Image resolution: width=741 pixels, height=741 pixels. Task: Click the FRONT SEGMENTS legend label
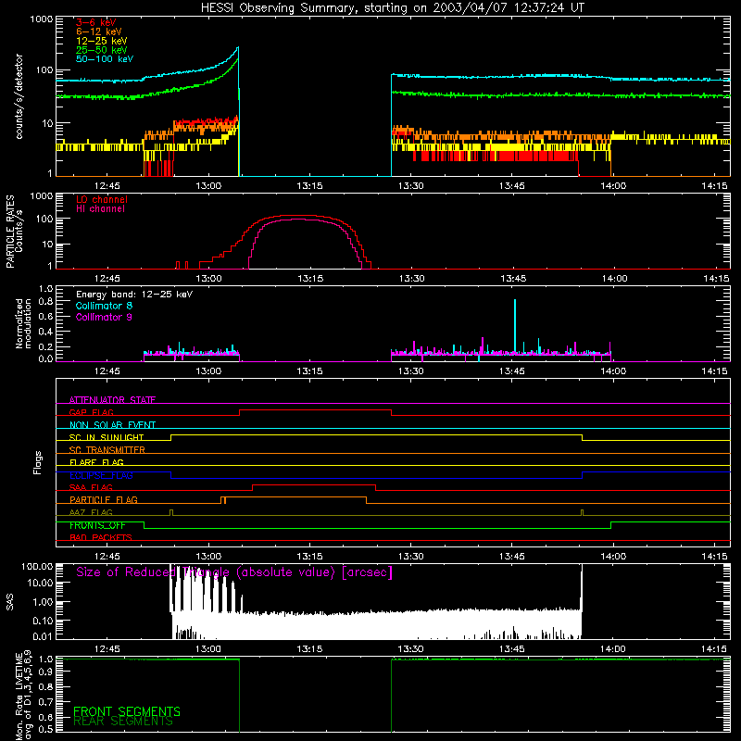(127, 711)
